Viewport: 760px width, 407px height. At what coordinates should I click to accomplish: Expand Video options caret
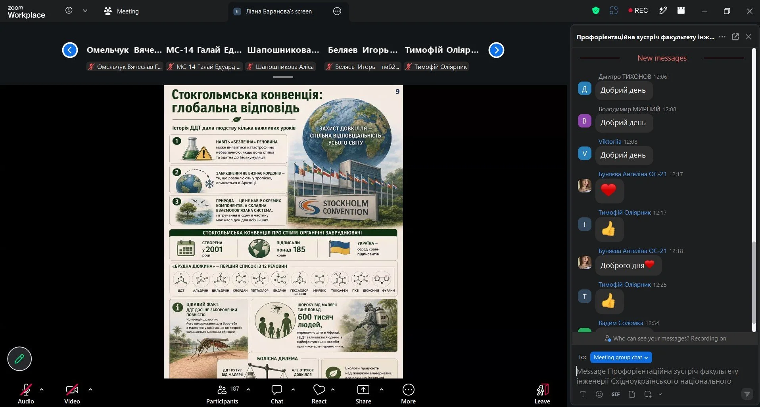pyautogui.click(x=90, y=390)
